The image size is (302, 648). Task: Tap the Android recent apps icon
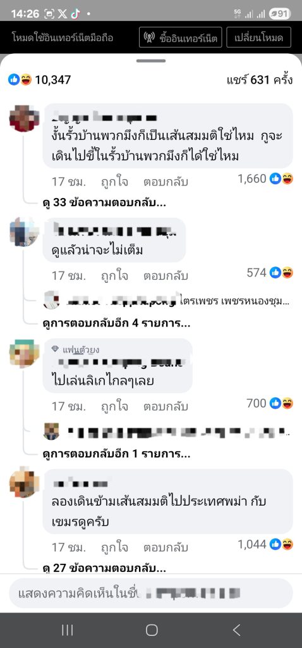pyautogui.click(x=67, y=630)
